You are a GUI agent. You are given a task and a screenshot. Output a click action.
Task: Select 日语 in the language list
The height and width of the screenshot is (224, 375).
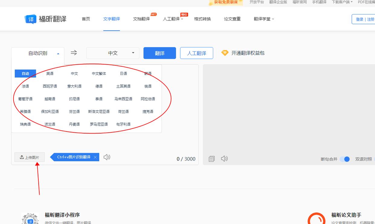(x=123, y=74)
